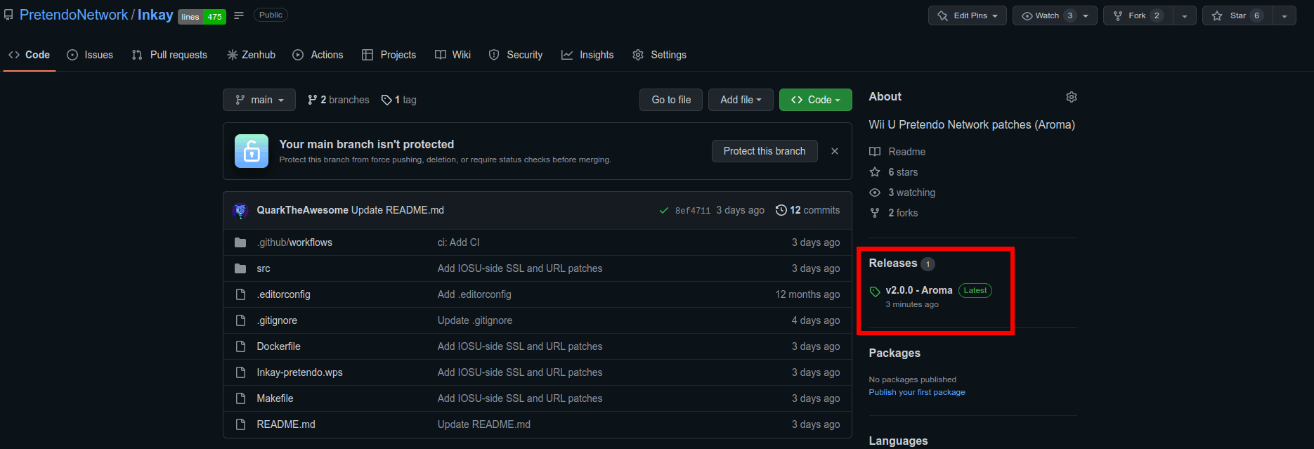View the 2 branches link
Screen dimensions: 1314x449
point(339,100)
